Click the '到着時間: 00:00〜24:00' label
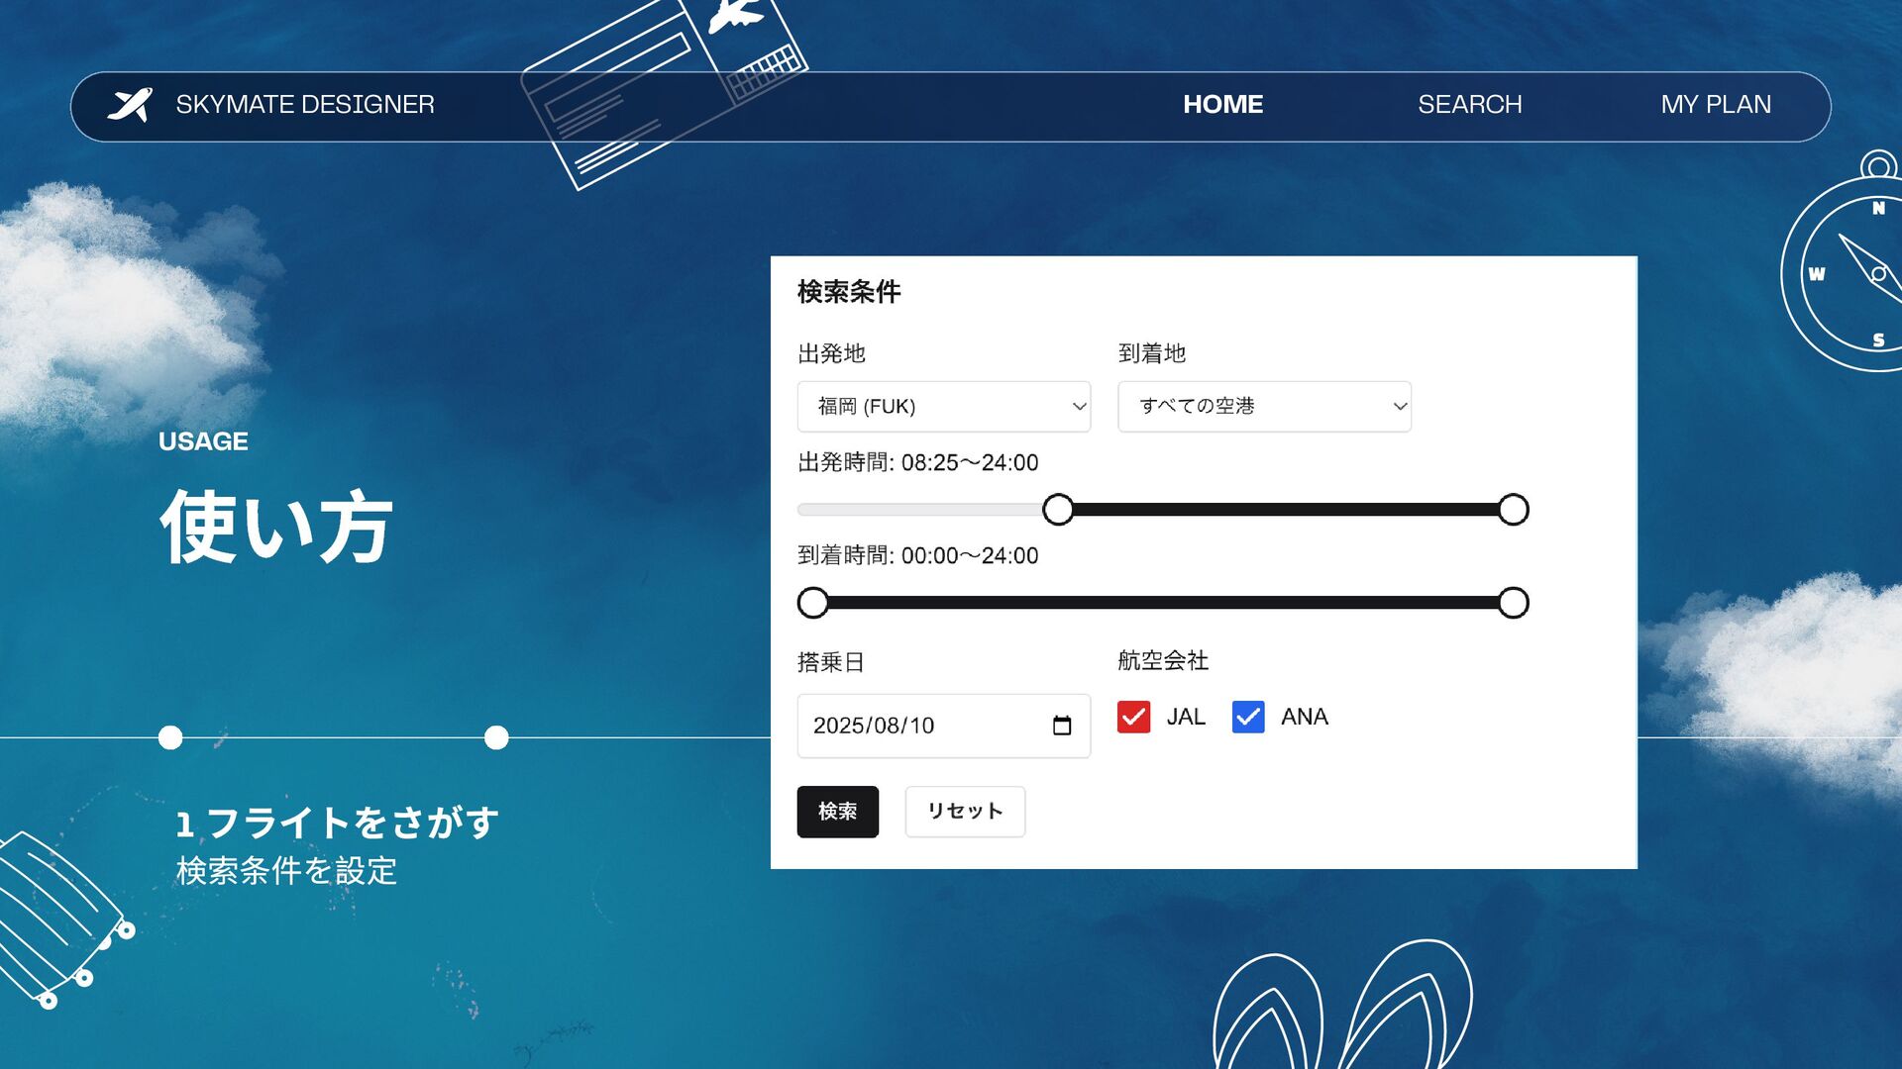Viewport: 1902px width, 1069px height. point(918,555)
